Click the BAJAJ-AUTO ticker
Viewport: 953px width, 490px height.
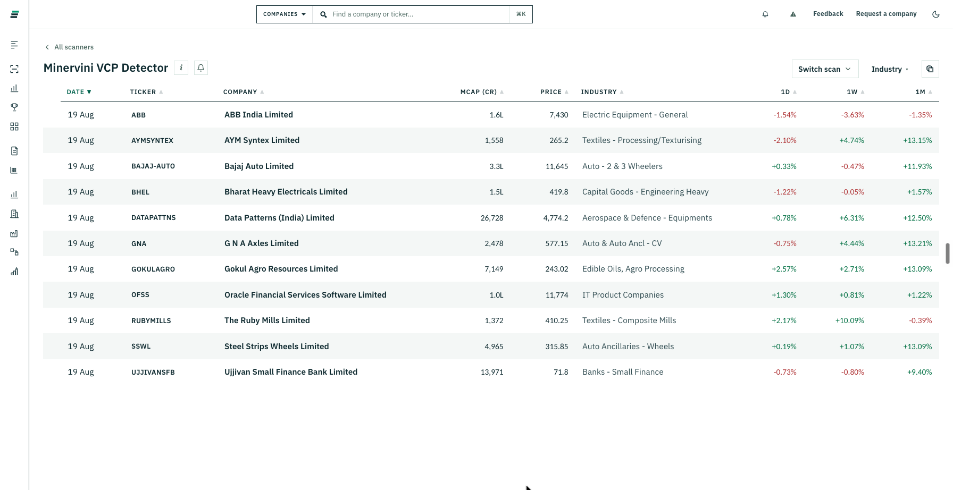[x=153, y=166]
